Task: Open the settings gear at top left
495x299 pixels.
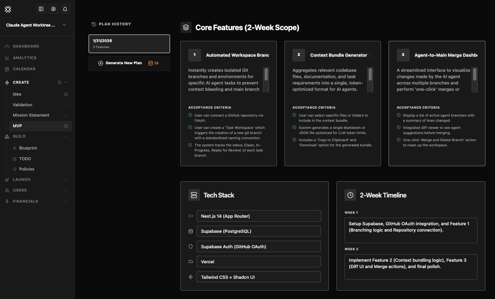Action: (53, 9)
